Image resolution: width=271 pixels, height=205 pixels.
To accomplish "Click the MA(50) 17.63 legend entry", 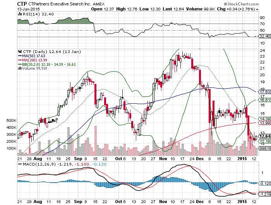I will [x=32, y=56].
